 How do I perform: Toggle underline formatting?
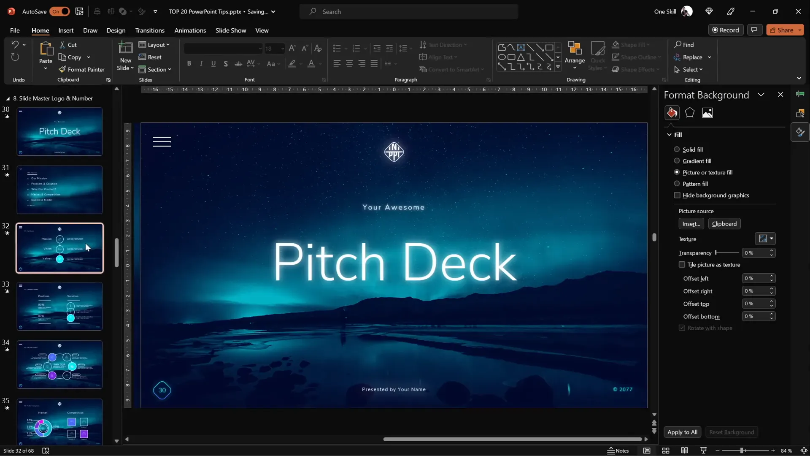click(x=213, y=63)
